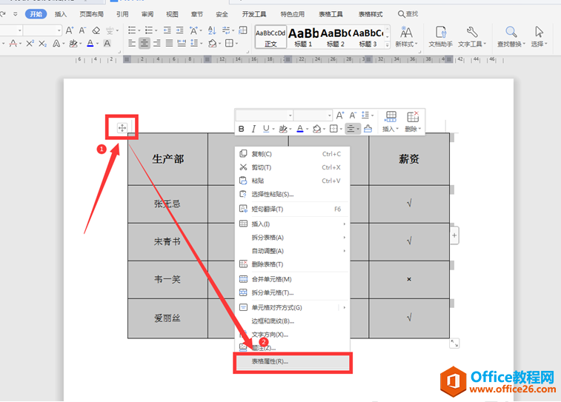Toggle center alignment in ribbon
This screenshot has height=402, width=561.
point(145,44)
